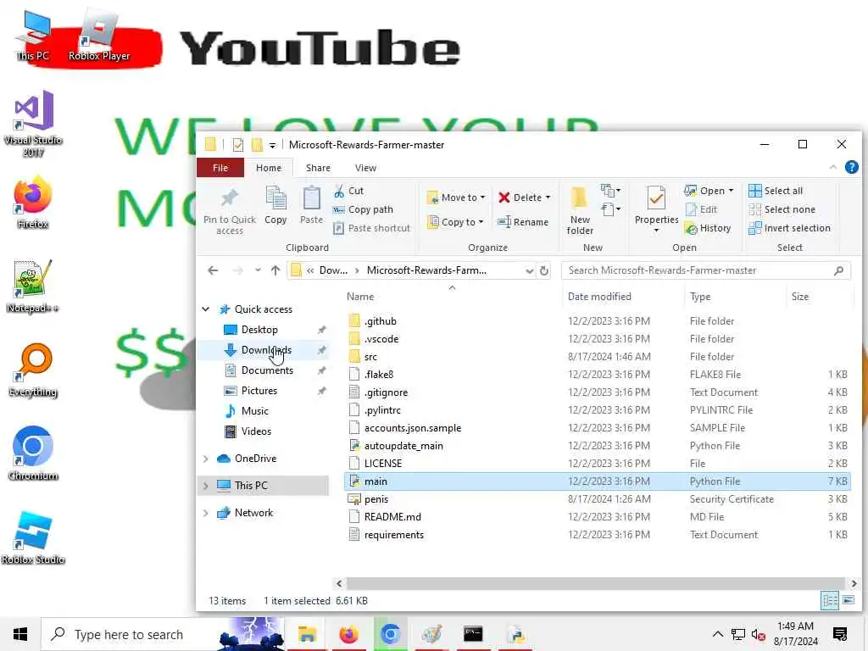
Task: Click the Rename ribbon button
Action: (x=522, y=222)
